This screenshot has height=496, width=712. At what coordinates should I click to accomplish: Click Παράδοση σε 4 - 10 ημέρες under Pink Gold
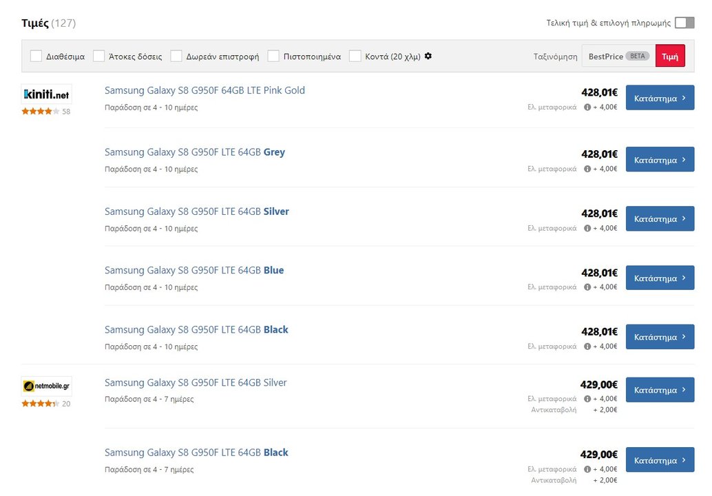(x=151, y=107)
